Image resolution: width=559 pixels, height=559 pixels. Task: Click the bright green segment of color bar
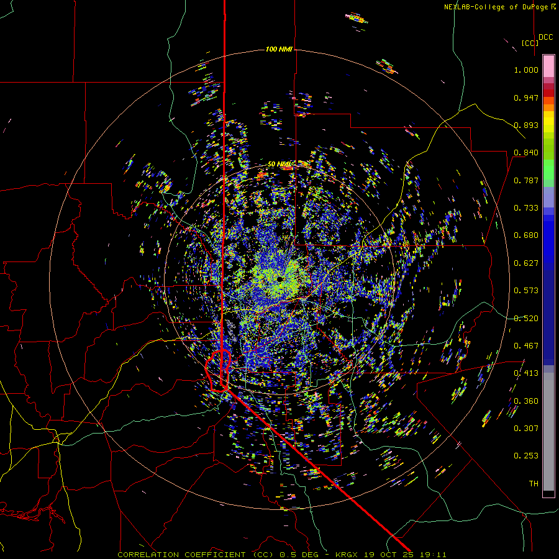tap(548, 170)
